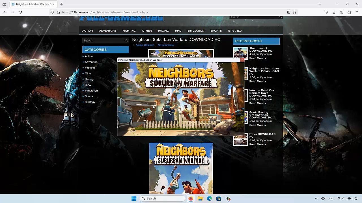Select Action in the Categories list
362x203 pixels.
[x=89, y=56]
